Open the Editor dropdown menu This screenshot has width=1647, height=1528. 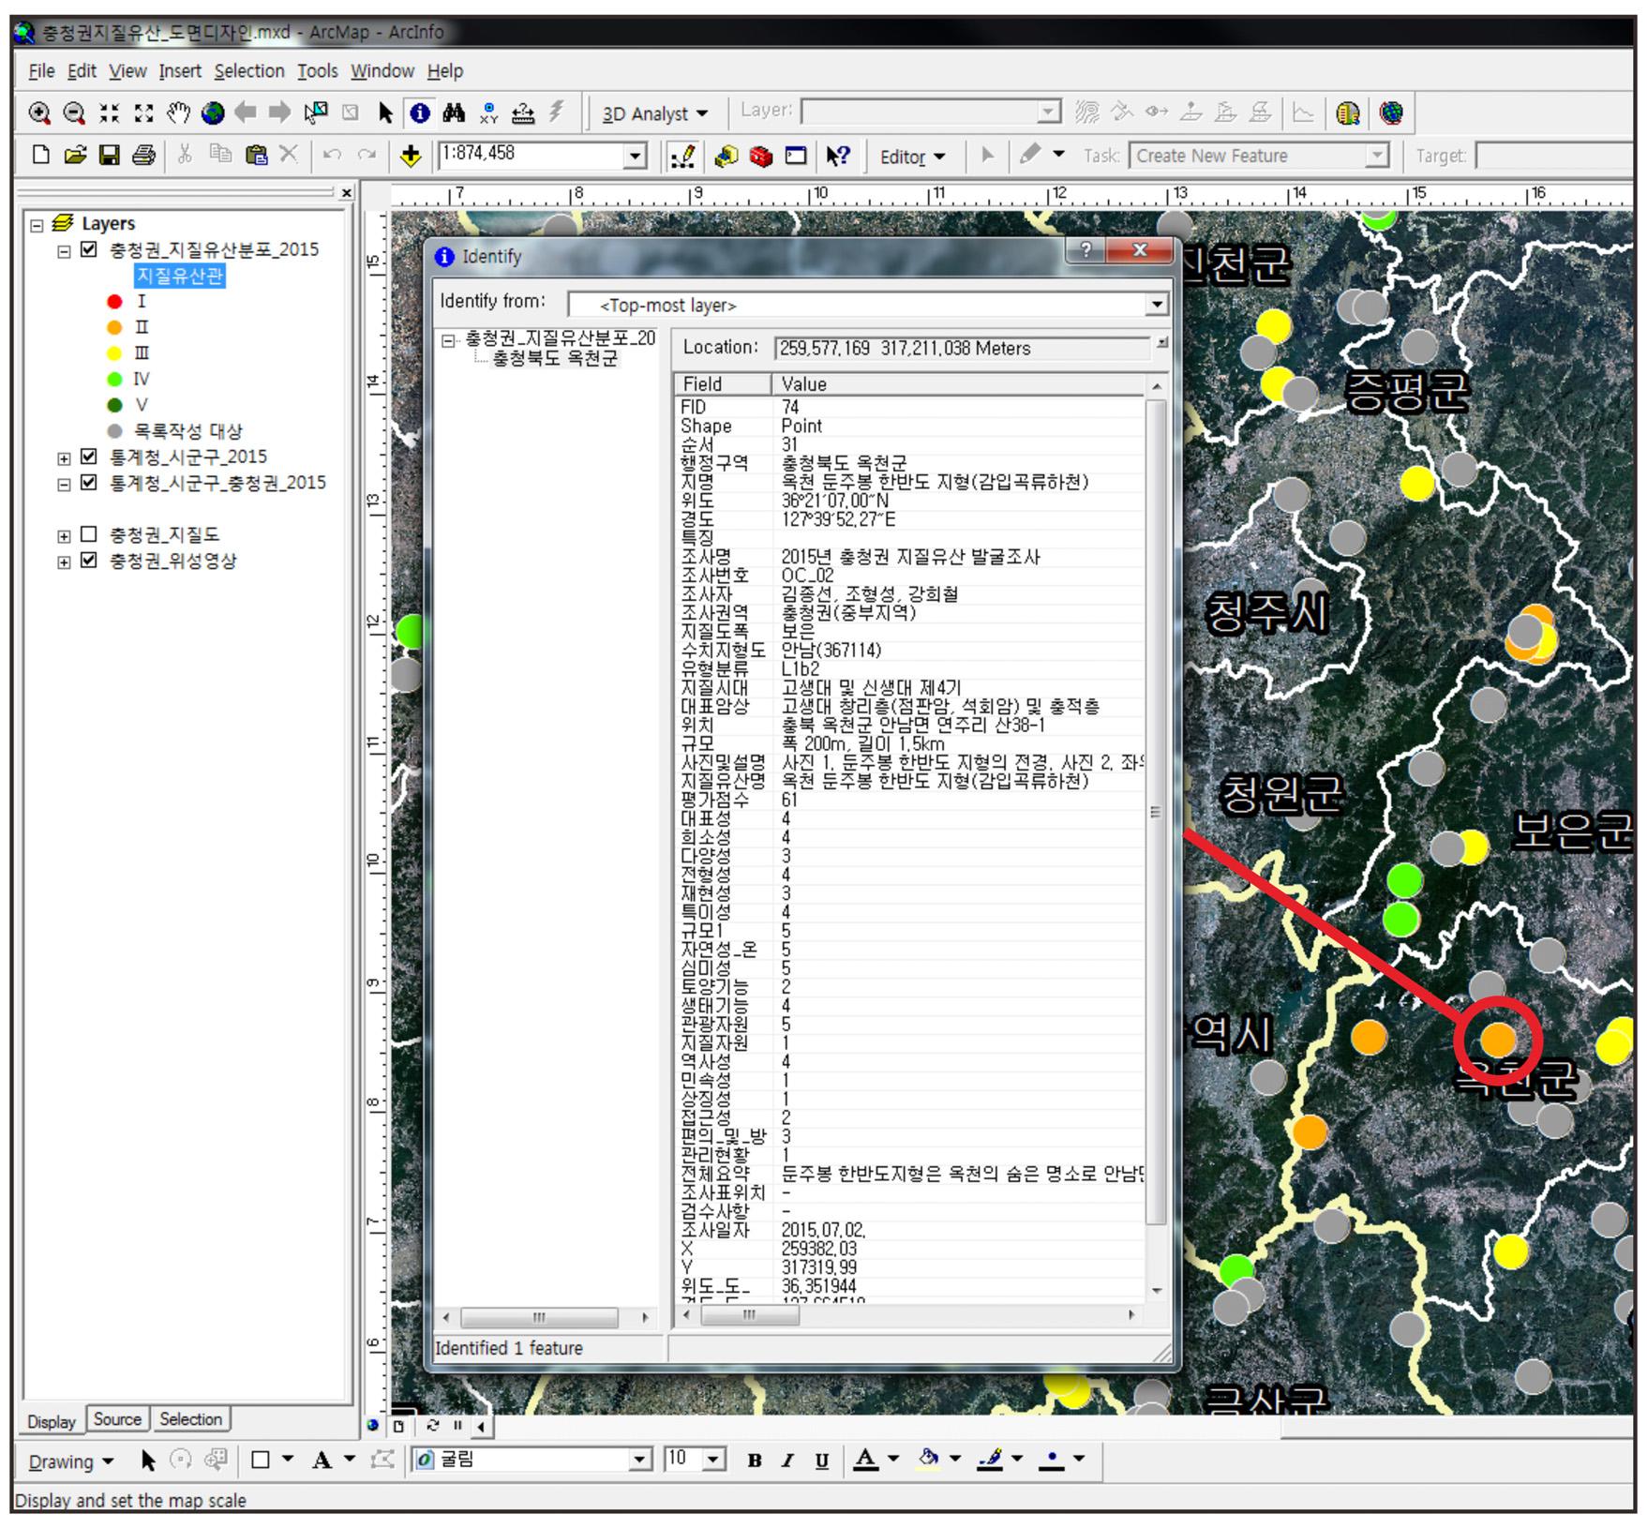pyautogui.click(x=912, y=157)
